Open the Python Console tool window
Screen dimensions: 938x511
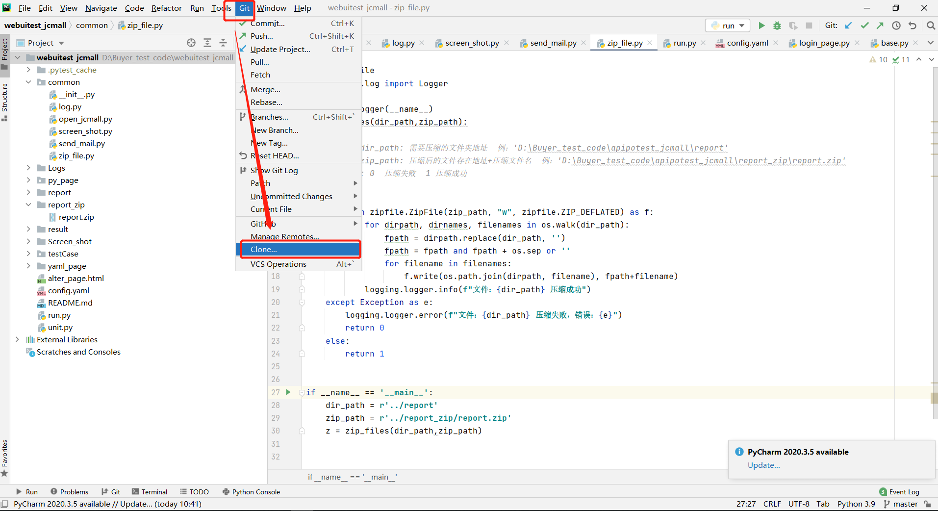point(251,492)
